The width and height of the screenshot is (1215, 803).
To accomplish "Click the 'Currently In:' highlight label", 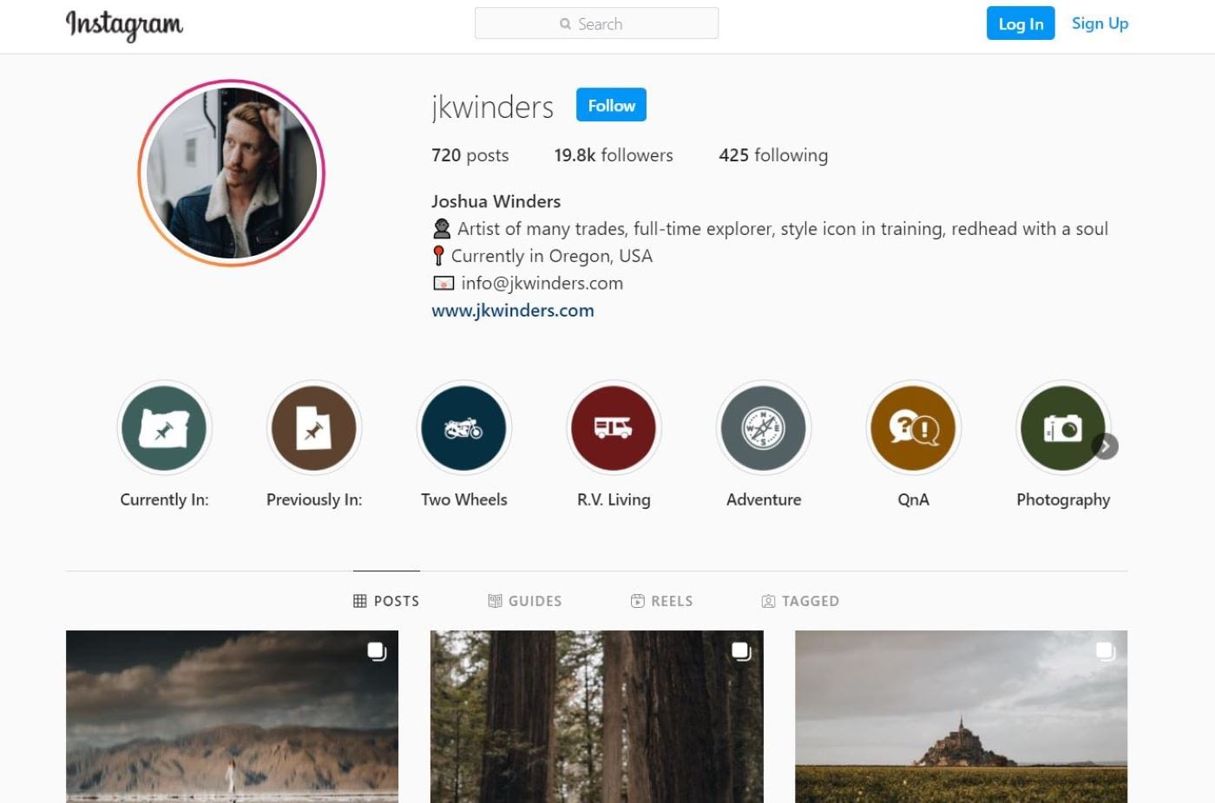I will [x=164, y=499].
